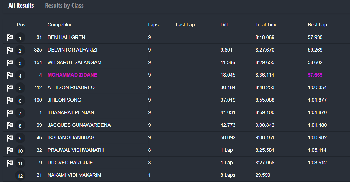The height and width of the screenshot is (182, 350).
Task: Select the All Results tab
Action: 21,6
